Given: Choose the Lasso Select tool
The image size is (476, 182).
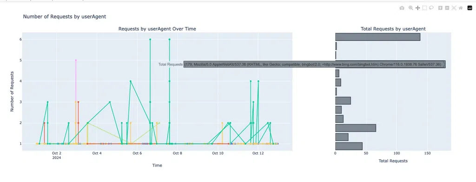Looking at the screenshot, I should click(x=431, y=8).
